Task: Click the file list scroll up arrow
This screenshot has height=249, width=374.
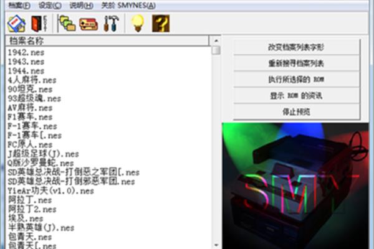Action: 216,40
